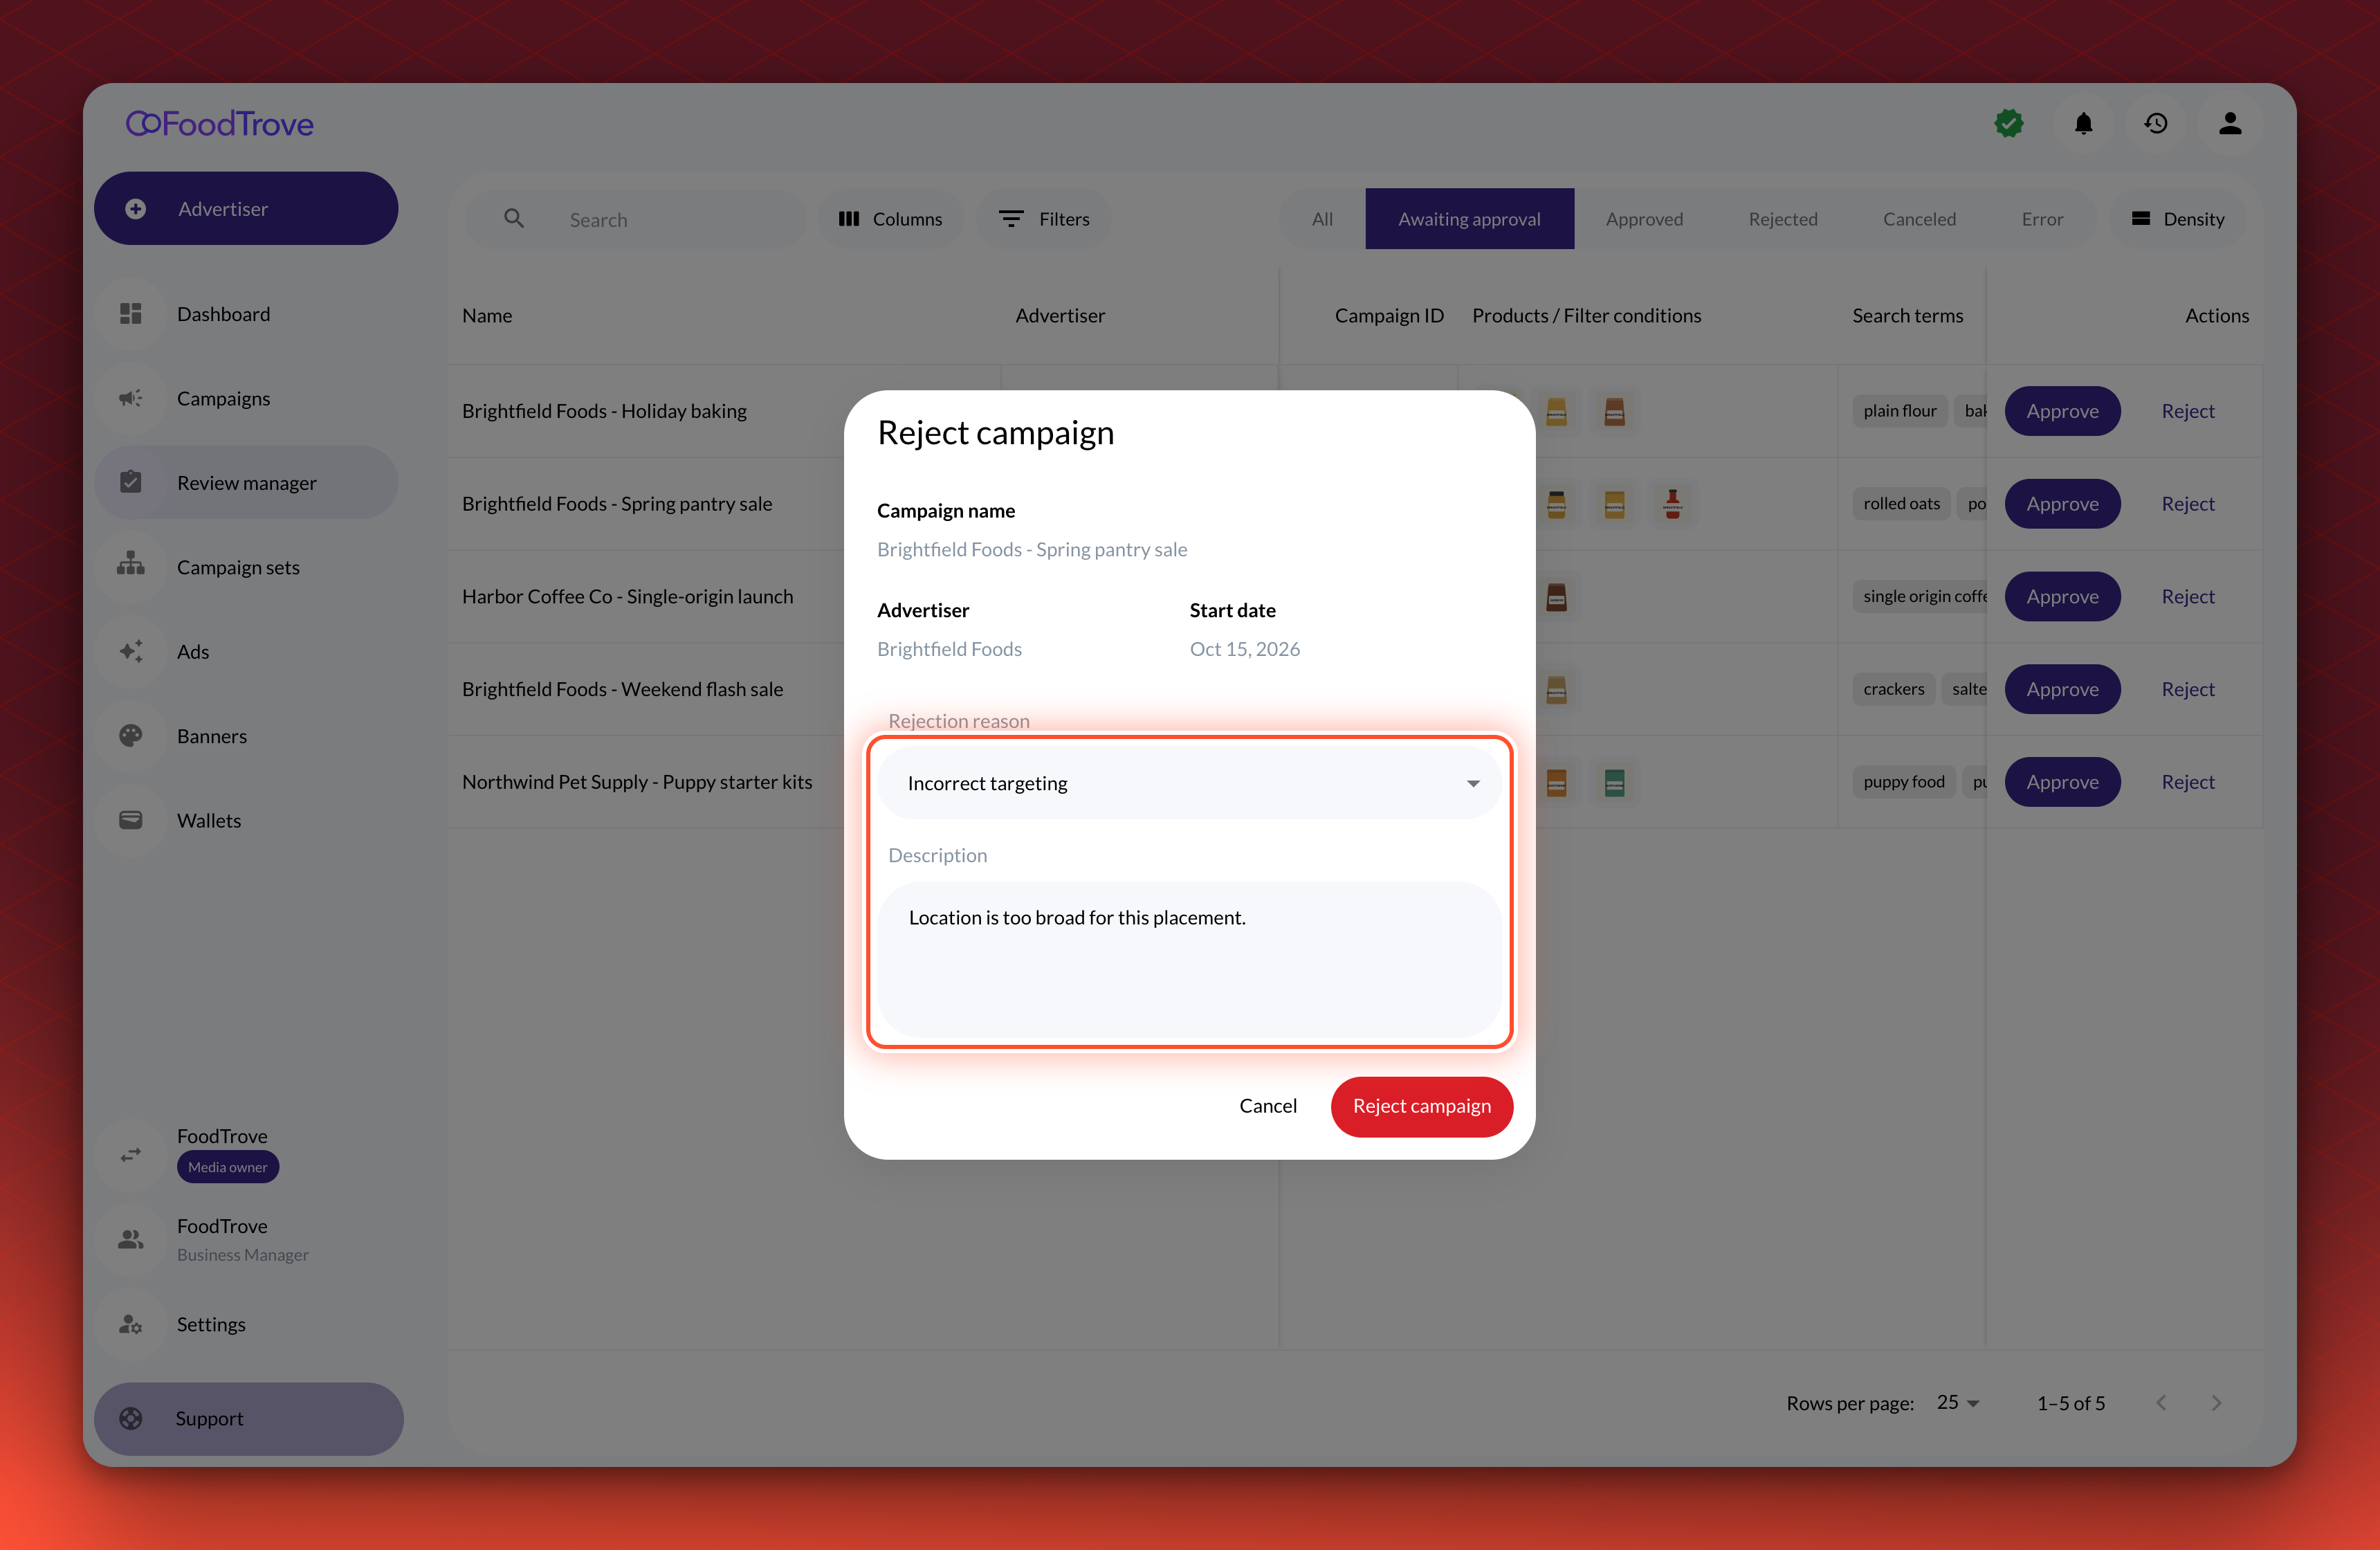Click the Dashboard sidebar icon
Viewport: 2380px width, 1550px height.
[x=131, y=314]
